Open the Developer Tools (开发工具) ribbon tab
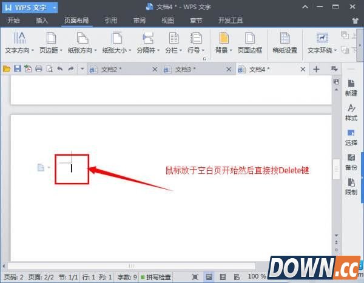The image size is (364, 283). (231, 21)
